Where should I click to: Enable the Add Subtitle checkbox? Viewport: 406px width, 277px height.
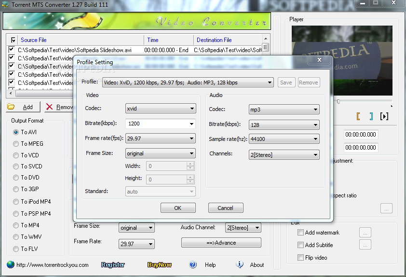coord(300,245)
